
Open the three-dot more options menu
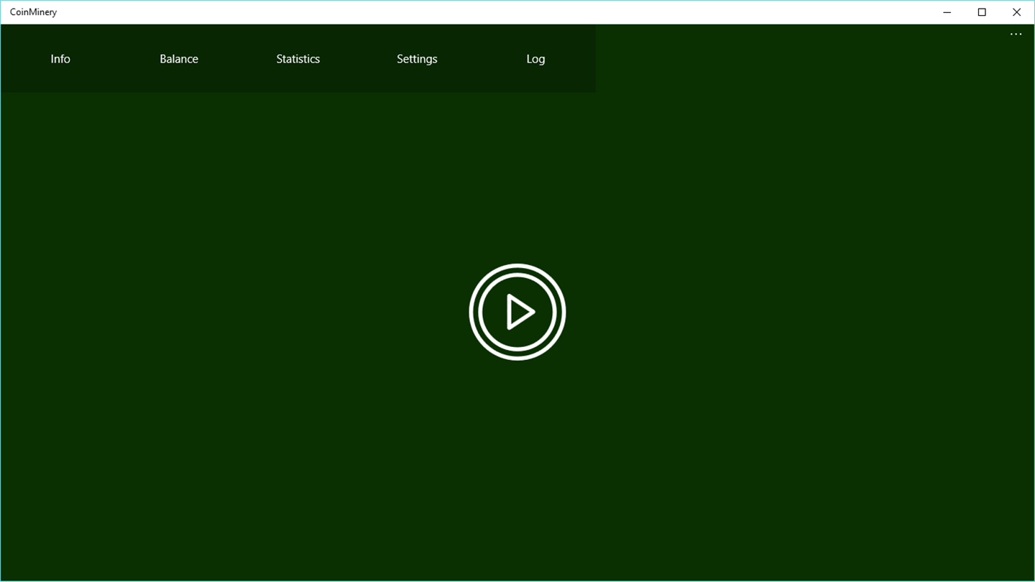tap(1016, 34)
